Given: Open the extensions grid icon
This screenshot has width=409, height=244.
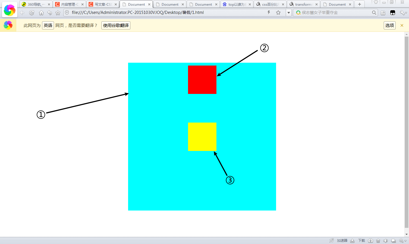Looking at the screenshot, I should tap(383, 13).
